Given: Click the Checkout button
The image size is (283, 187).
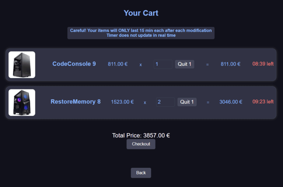Looking at the screenshot, I should [x=141, y=144].
